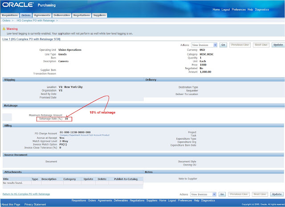Click the MISC.MISC category value
285x207 pixels.
point(207,54)
